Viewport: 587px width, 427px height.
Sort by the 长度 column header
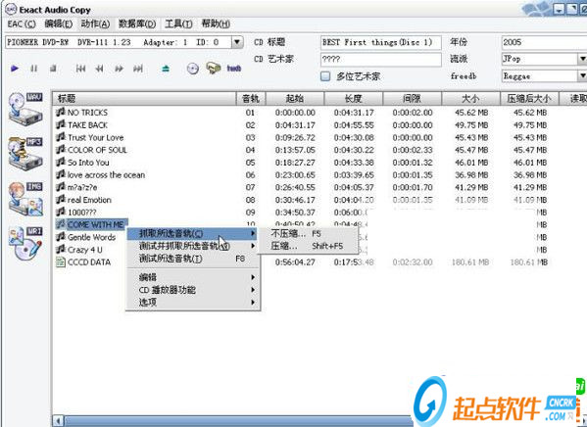click(x=354, y=99)
